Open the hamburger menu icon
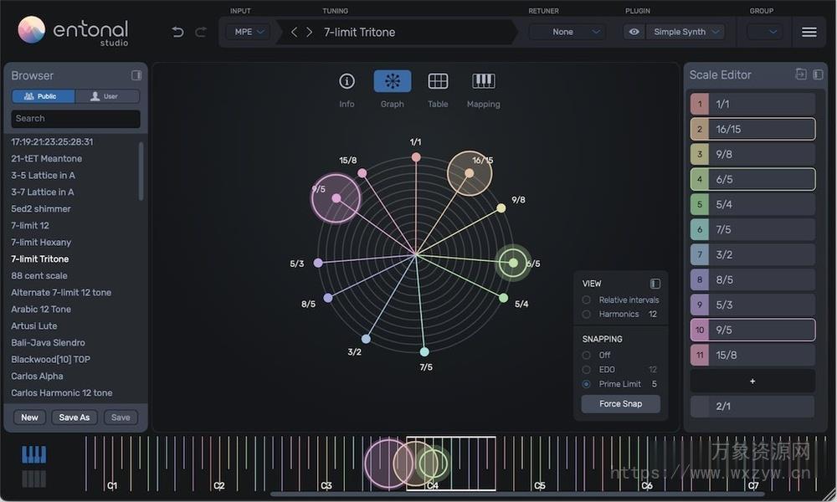Screen dimensions: 837x502 [x=809, y=31]
